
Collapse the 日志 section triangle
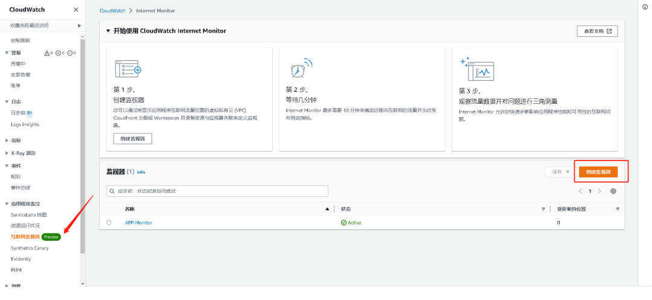pos(7,102)
